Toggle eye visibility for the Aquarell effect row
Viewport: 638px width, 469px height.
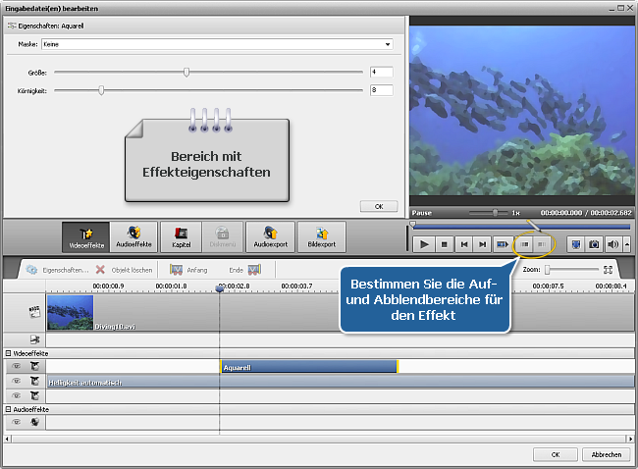16,366
